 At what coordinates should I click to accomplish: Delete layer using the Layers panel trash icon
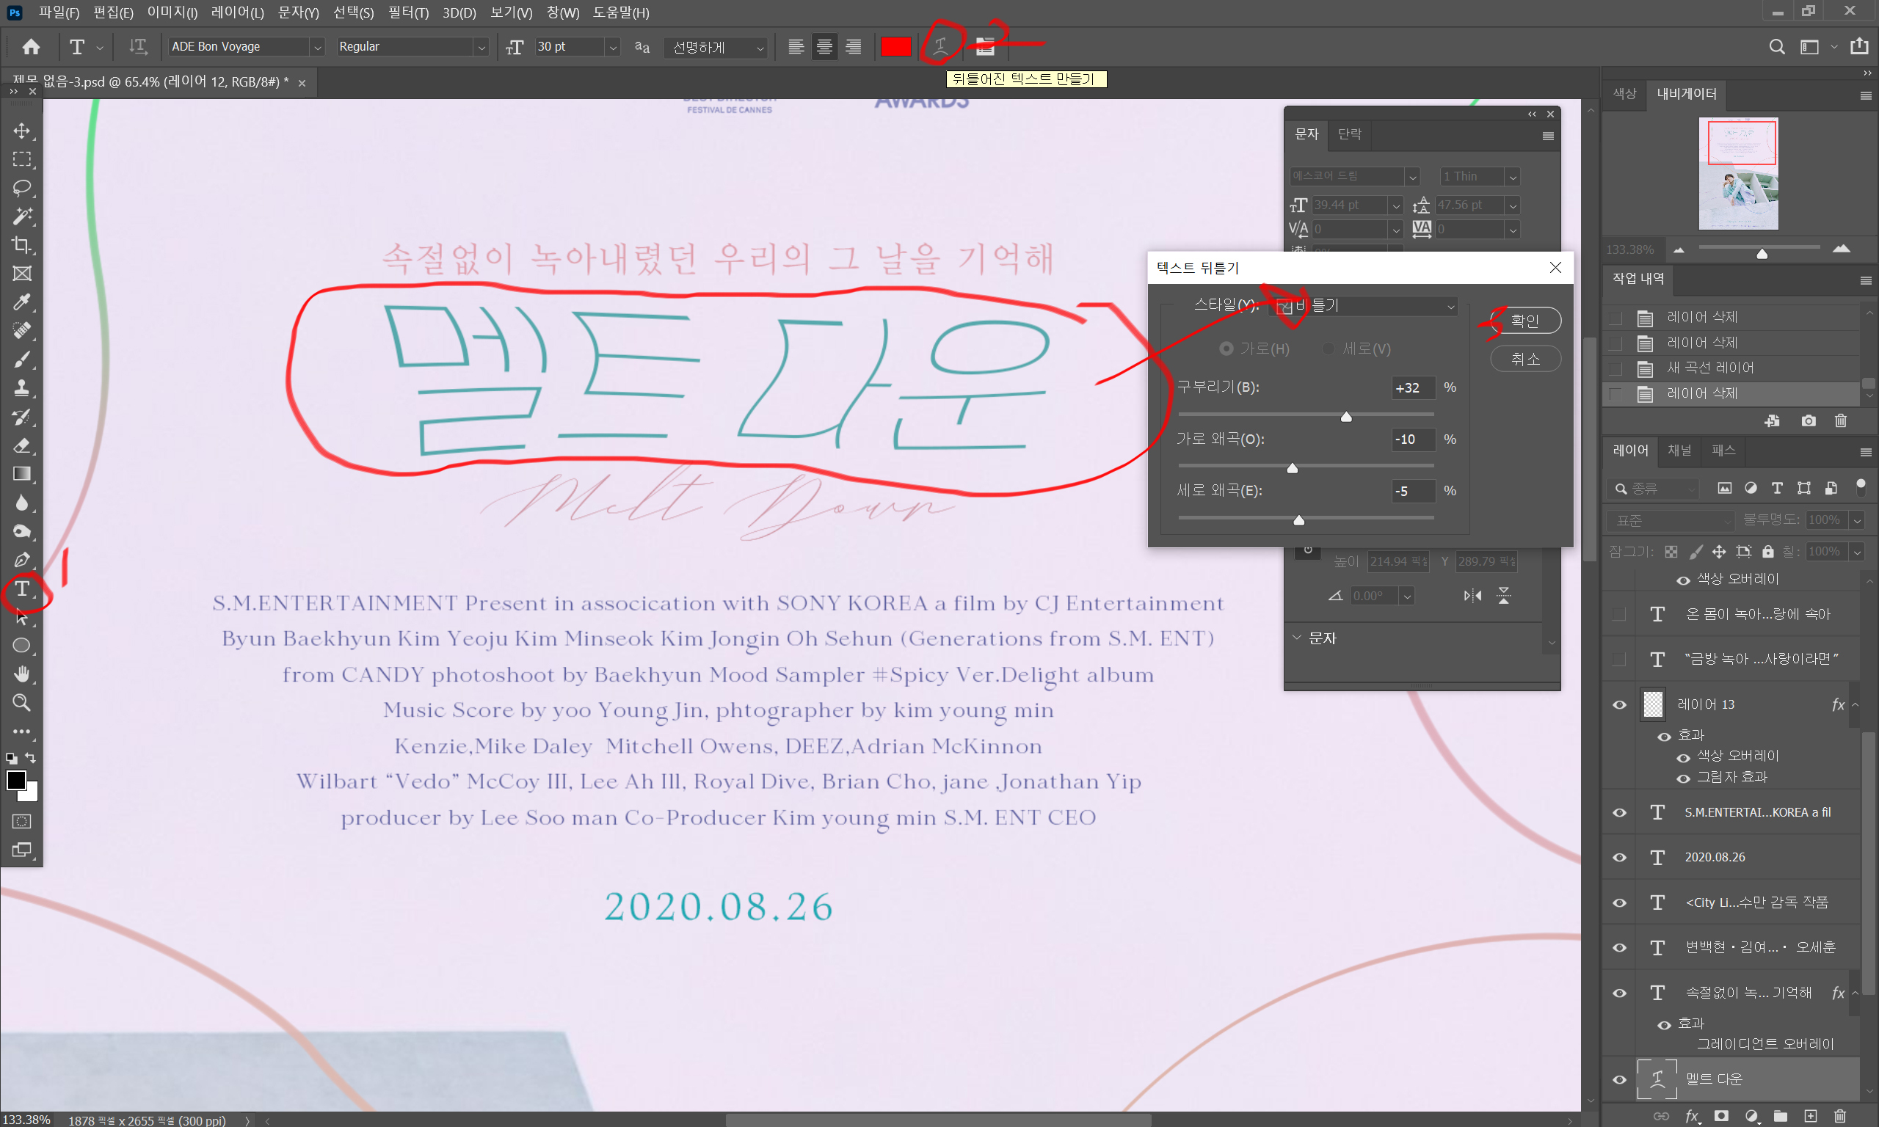pos(1839,1117)
